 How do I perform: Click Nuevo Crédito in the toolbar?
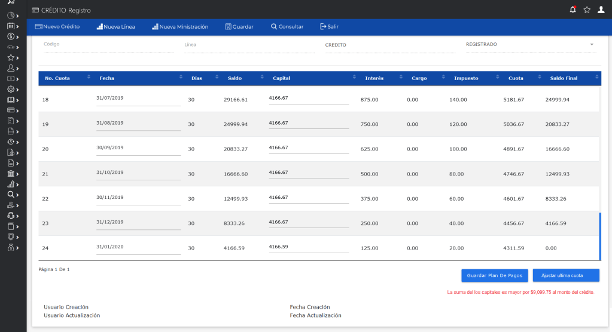pyautogui.click(x=57, y=27)
